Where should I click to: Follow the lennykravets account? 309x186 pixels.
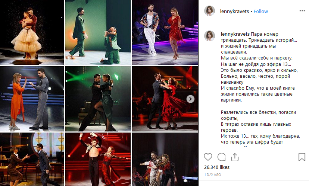click(260, 12)
